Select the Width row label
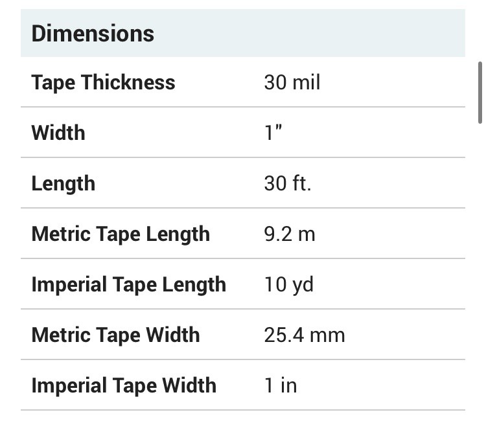The width and height of the screenshot is (486, 443). [x=58, y=133]
